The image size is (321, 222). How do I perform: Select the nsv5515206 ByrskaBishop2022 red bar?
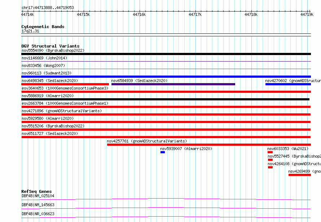click(166, 130)
